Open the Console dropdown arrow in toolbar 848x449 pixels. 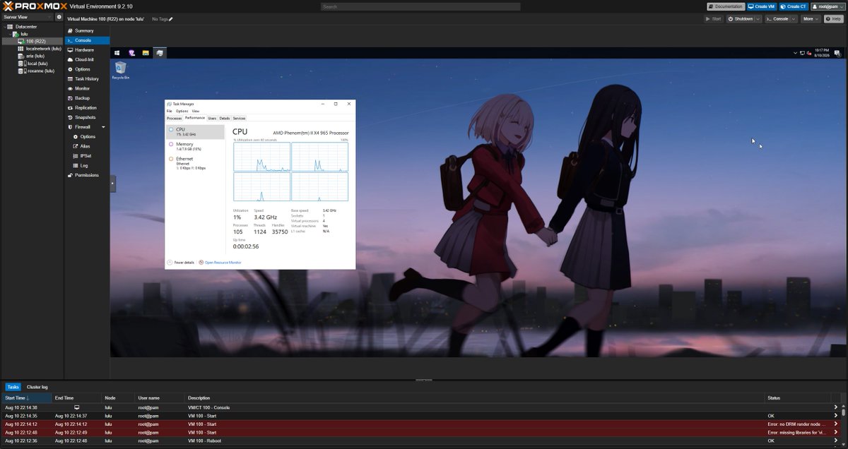794,19
